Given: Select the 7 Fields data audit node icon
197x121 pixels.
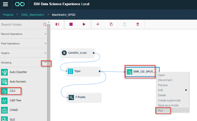Looking at the screenshot, I should click(71, 97).
